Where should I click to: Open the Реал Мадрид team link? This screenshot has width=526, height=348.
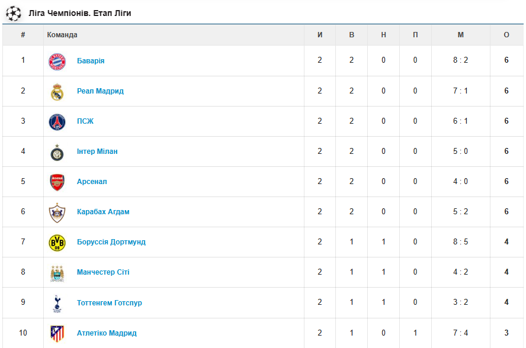point(100,91)
